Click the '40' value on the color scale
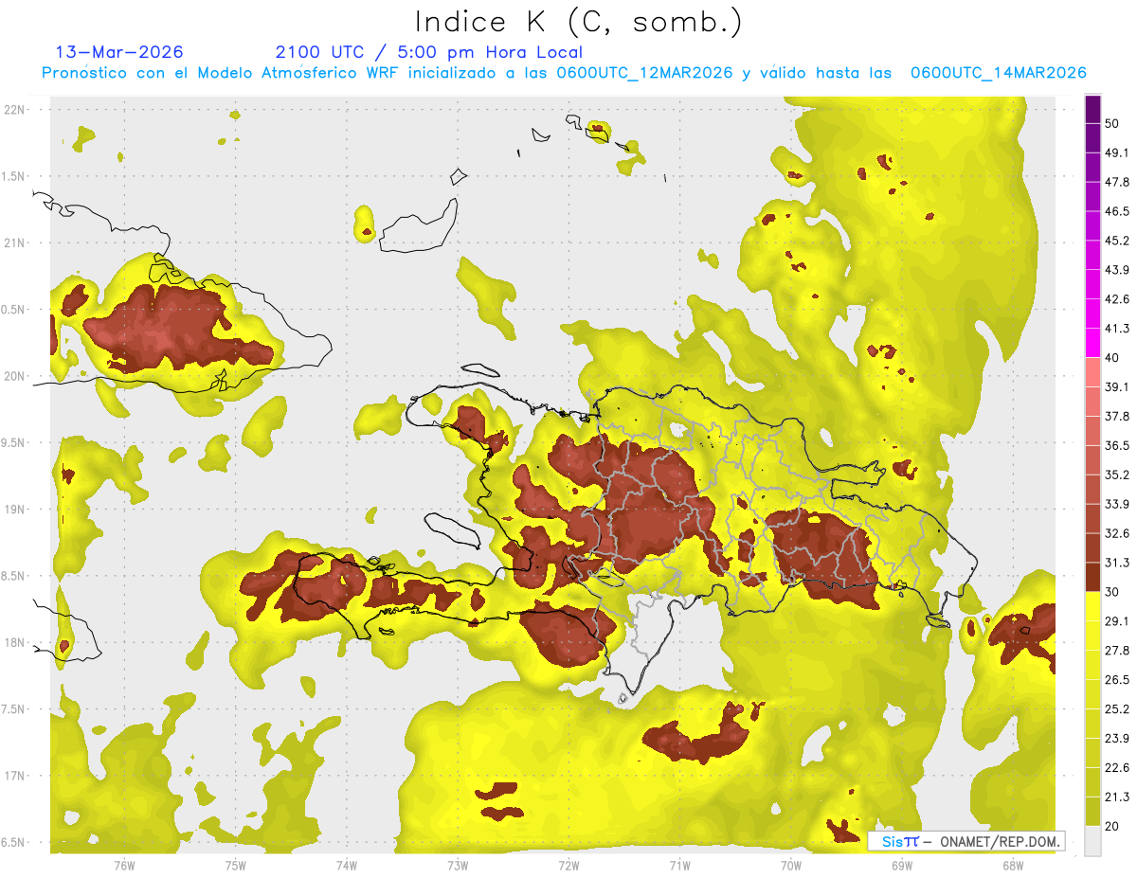This screenshot has height=878, width=1137. pyautogui.click(x=1113, y=358)
